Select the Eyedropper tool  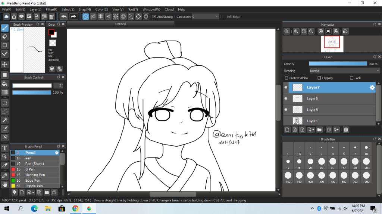(x=4, y=176)
